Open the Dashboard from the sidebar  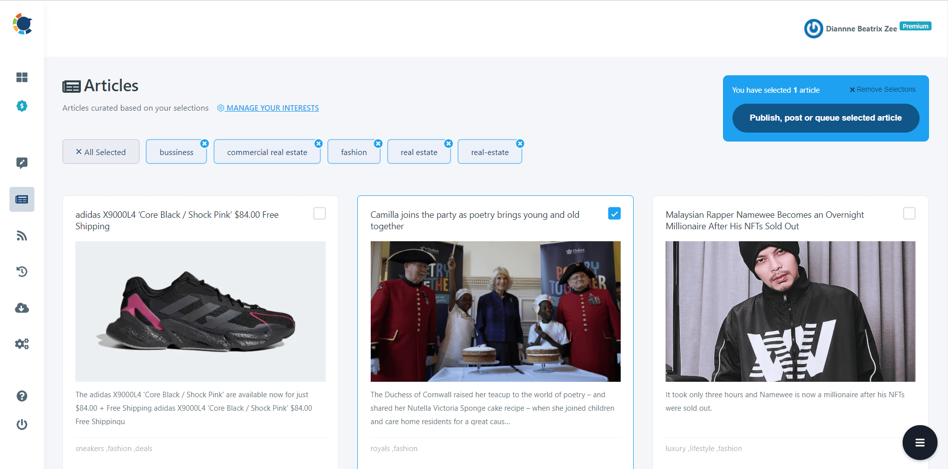pos(22,77)
